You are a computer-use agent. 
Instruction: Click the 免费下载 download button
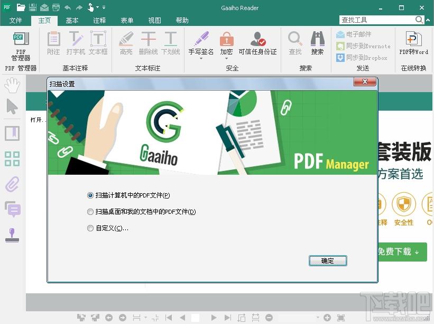402,251
